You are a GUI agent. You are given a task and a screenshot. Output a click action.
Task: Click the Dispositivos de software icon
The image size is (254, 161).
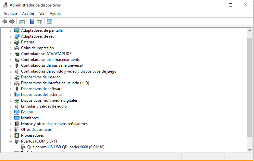point(17,89)
